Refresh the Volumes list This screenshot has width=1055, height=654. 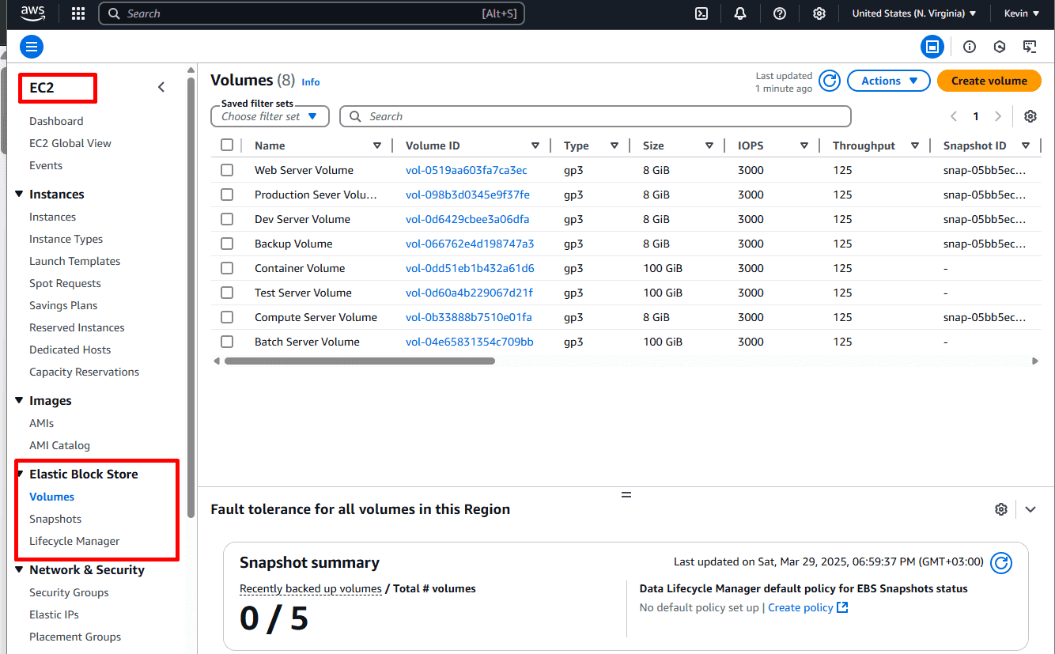830,81
